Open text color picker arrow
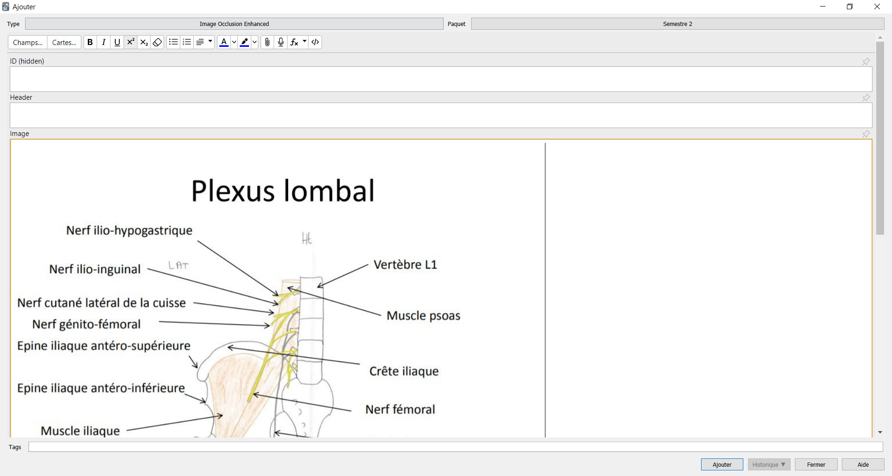This screenshot has height=476, width=892. (234, 42)
